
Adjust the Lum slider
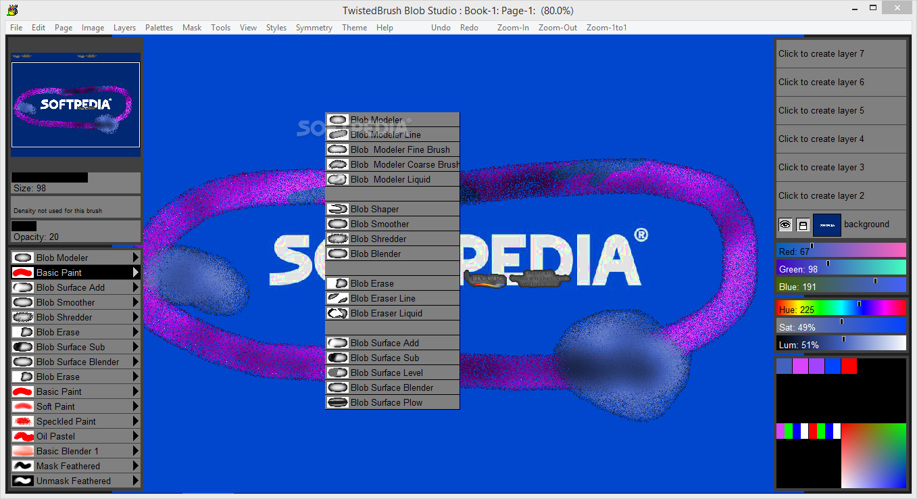coord(841,344)
